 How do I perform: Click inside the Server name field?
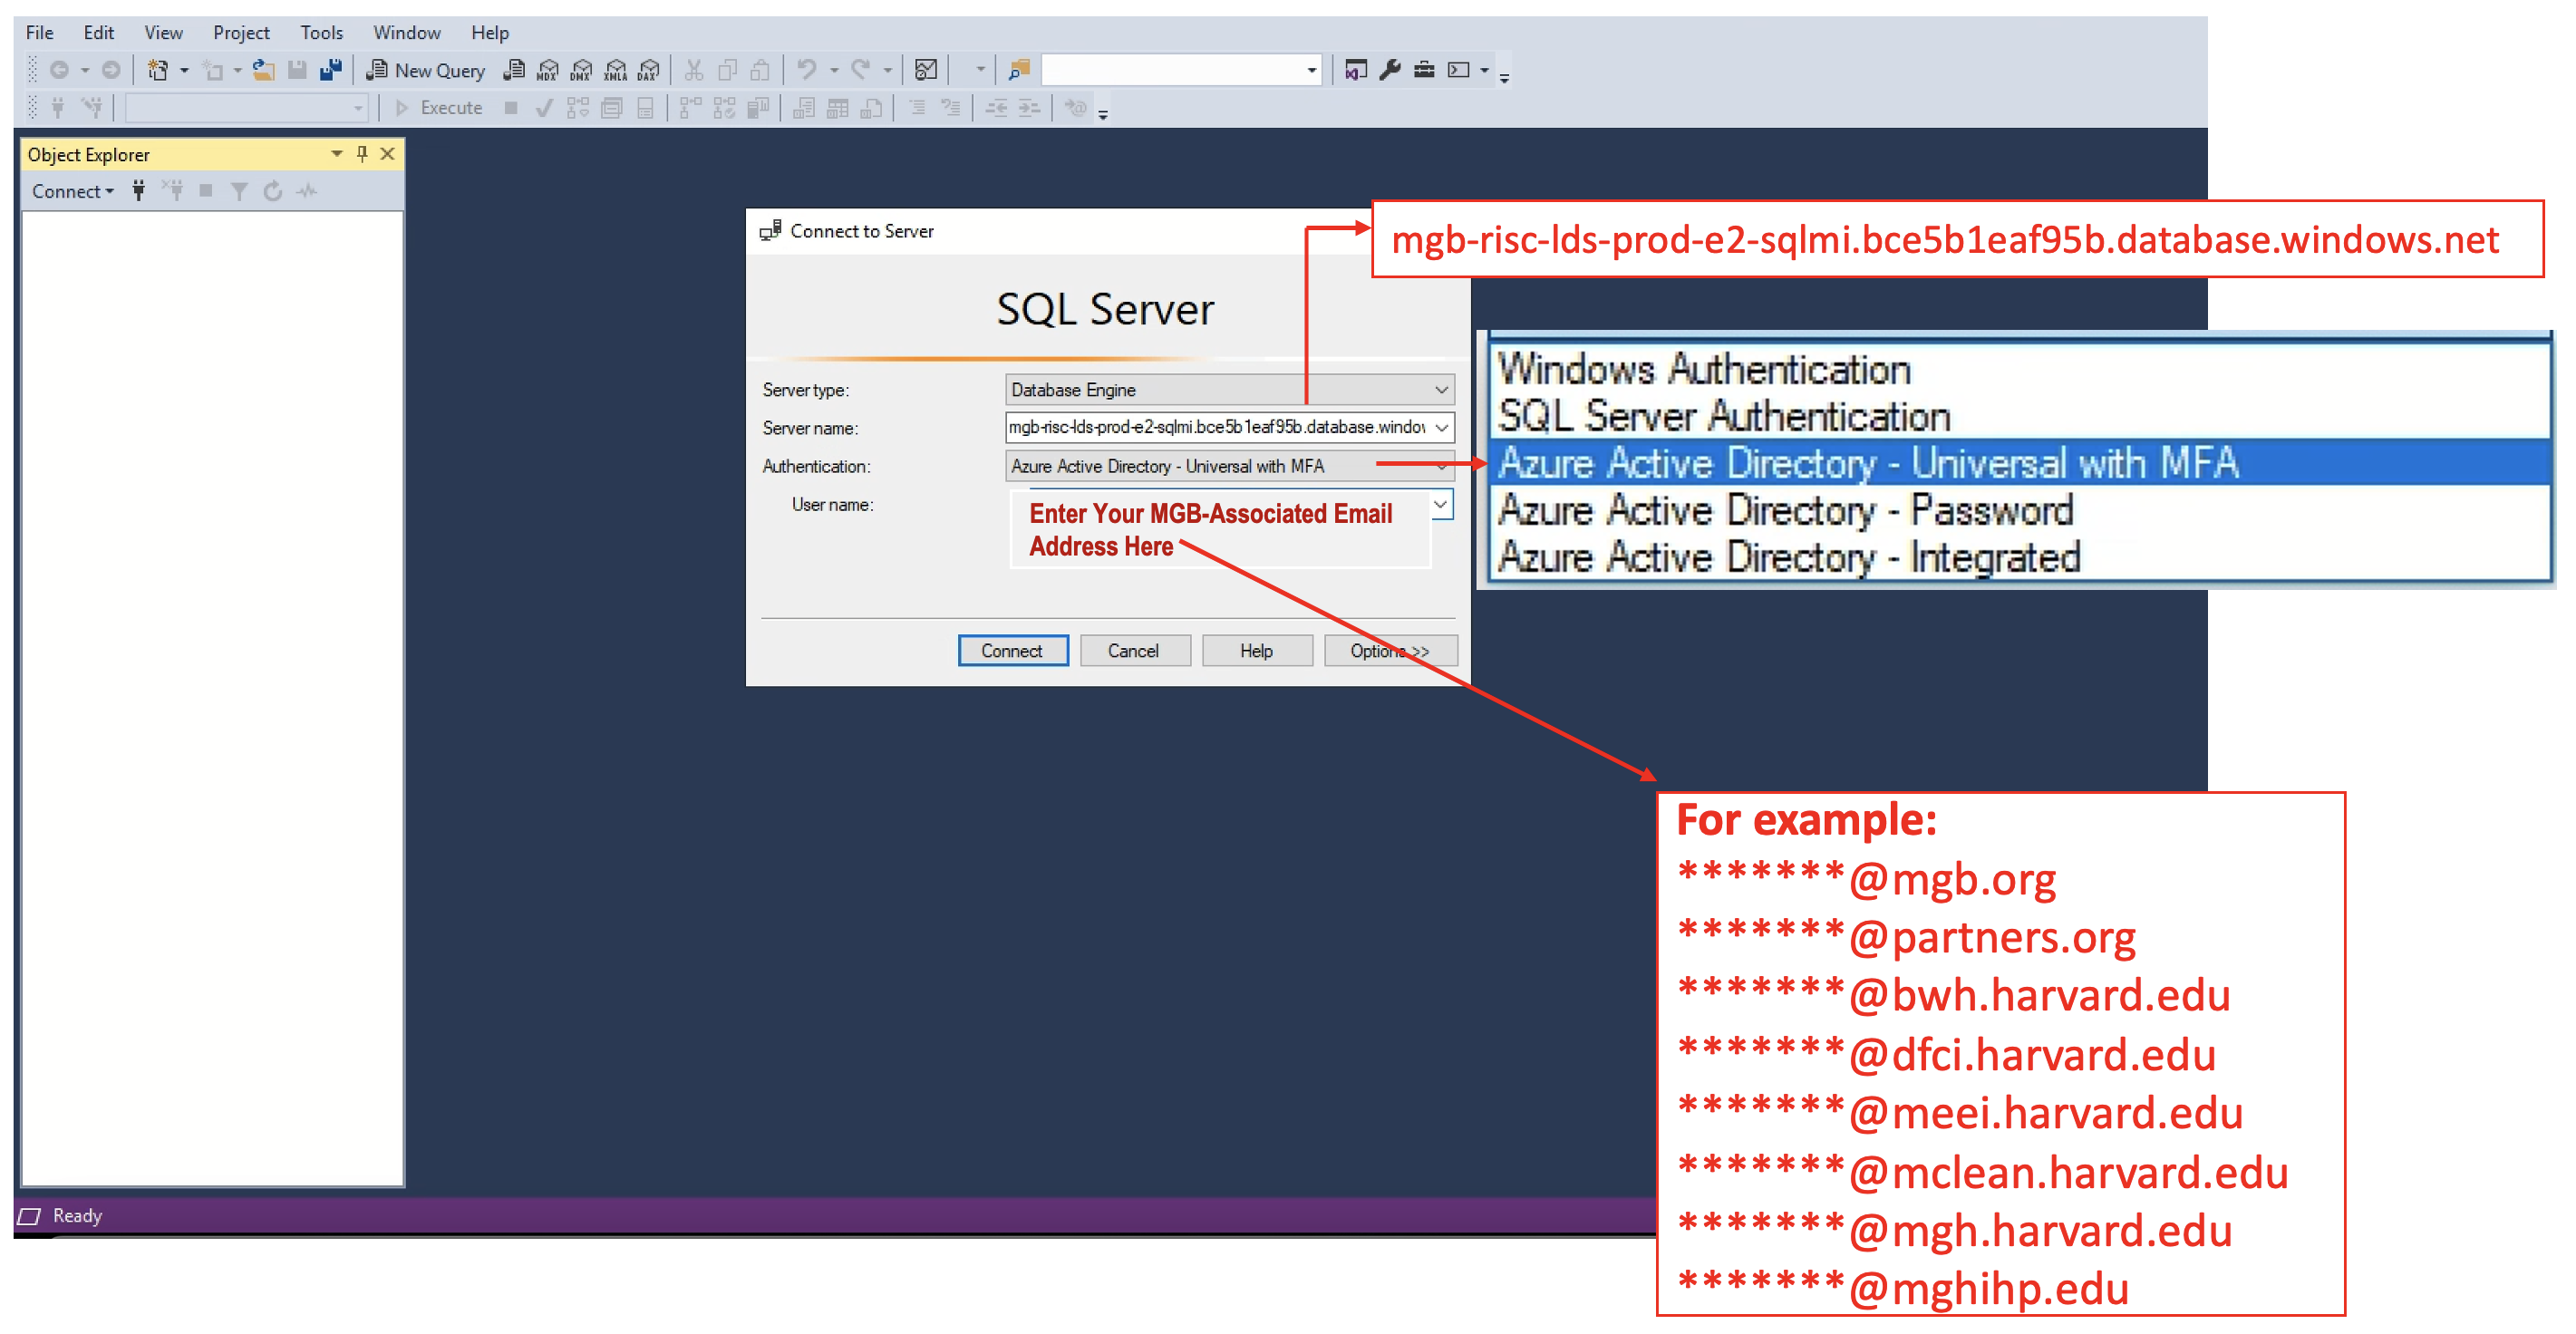[x=1216, y=428]
